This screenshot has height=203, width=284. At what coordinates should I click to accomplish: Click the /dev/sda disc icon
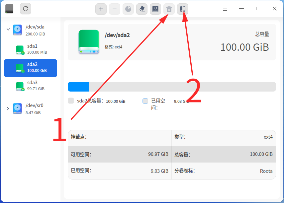pyautogui.click(x=17, y=30)
